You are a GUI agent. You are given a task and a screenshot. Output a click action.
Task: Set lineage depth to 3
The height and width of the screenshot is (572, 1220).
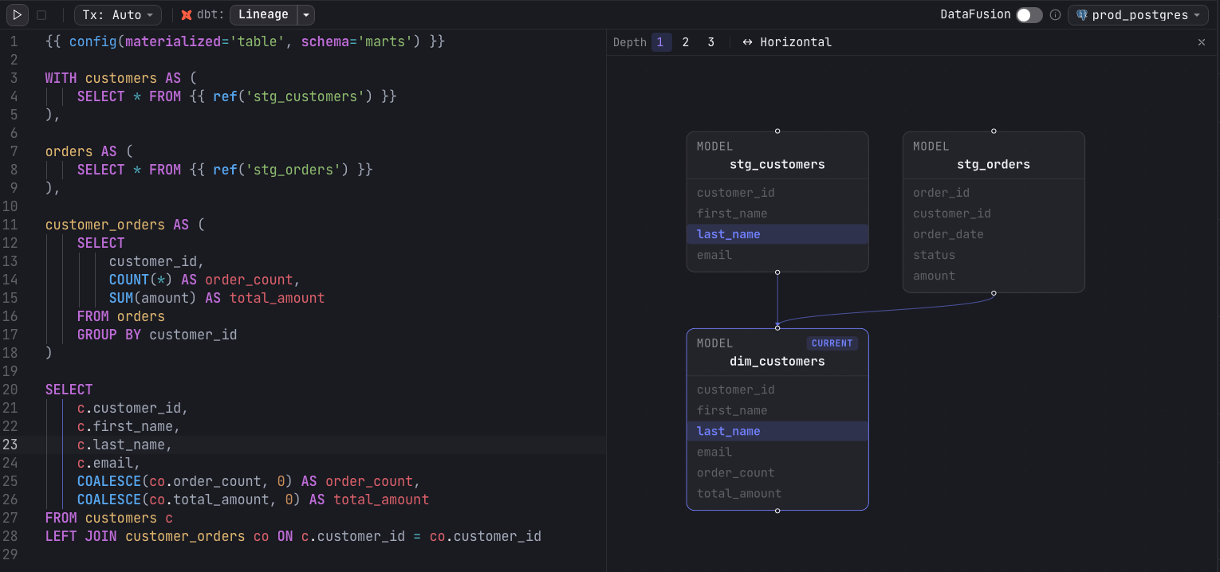pos(711,42)
